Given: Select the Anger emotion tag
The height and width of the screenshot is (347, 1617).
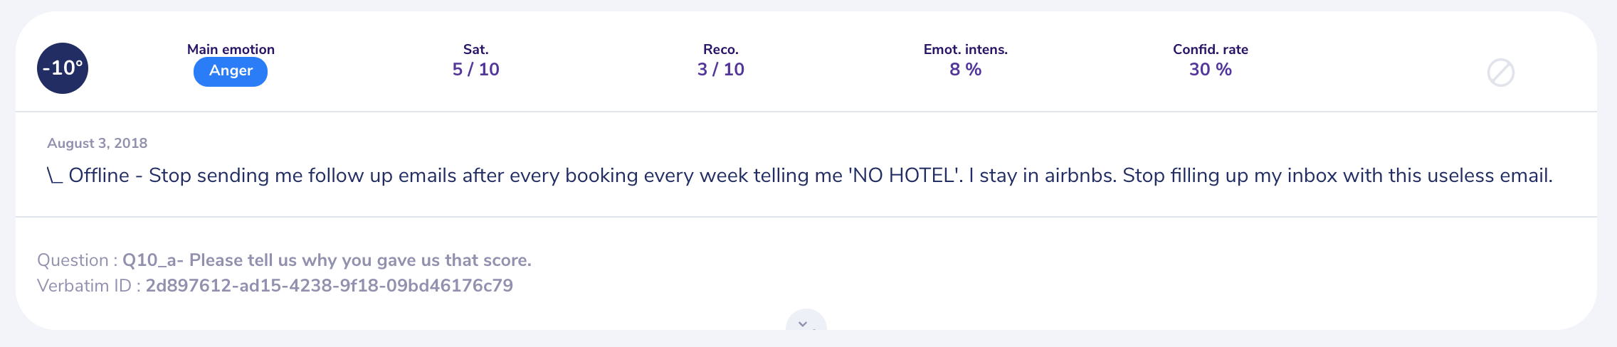Looking at the screenshot, I should tap(231, 71).
